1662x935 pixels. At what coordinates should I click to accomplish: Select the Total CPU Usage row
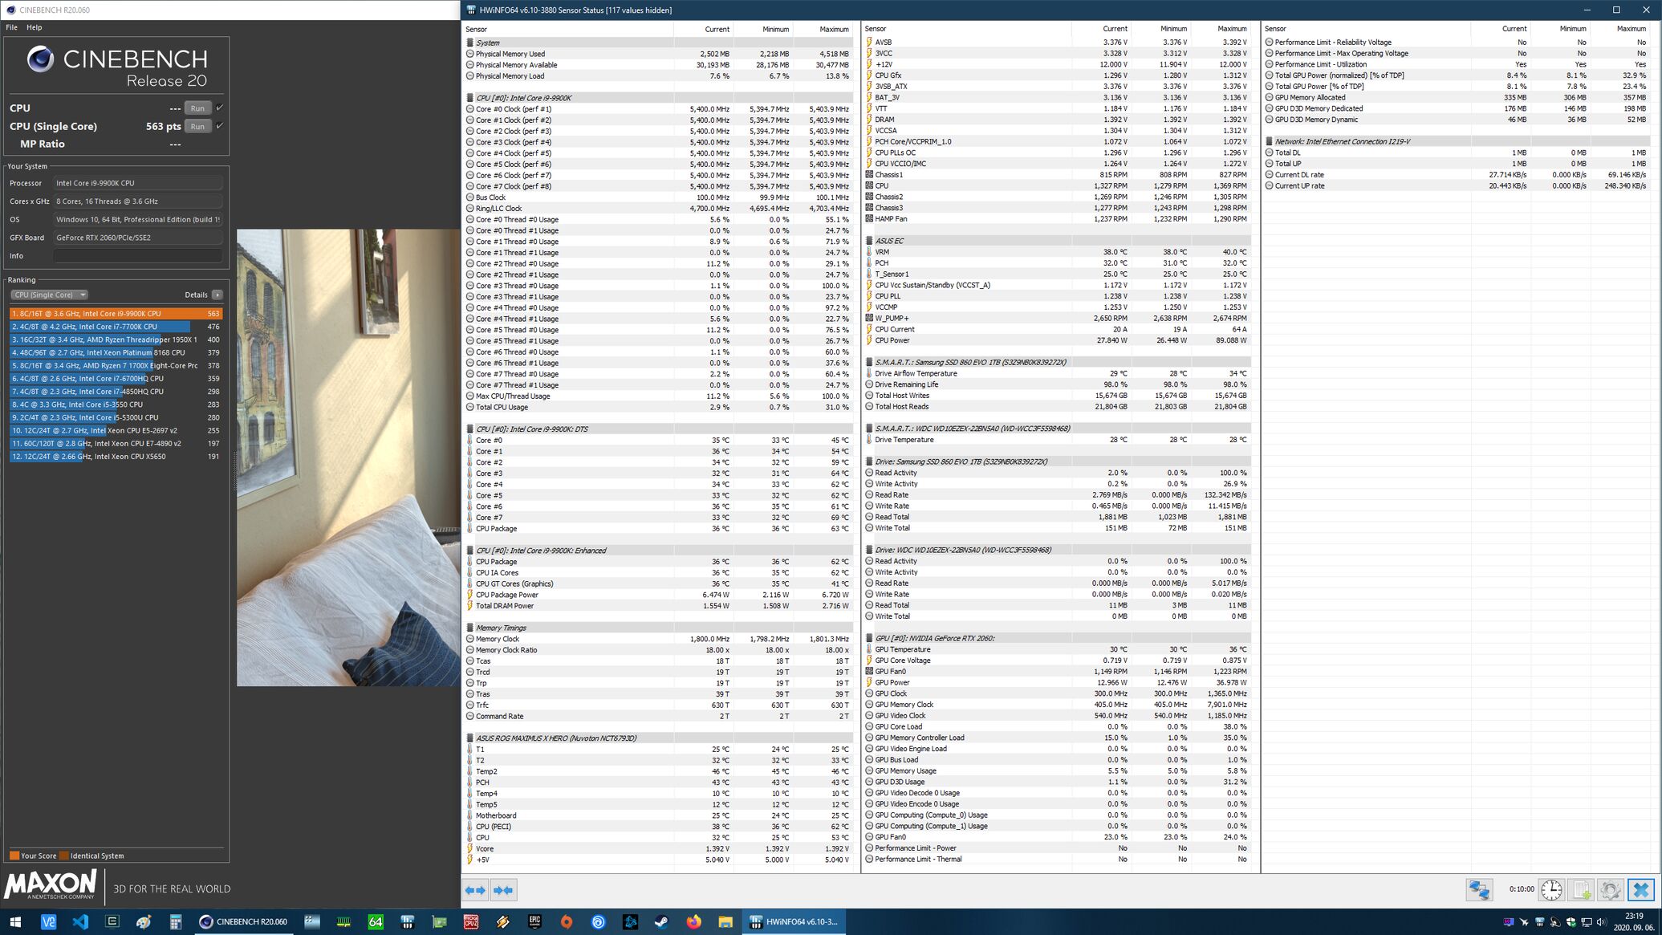(x=657, y=408)
